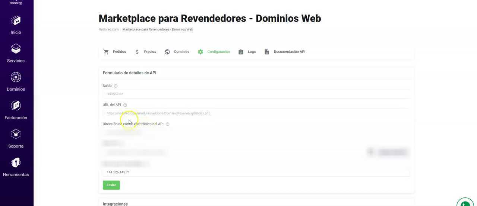Click the Configuración tab

pos(214,52)
